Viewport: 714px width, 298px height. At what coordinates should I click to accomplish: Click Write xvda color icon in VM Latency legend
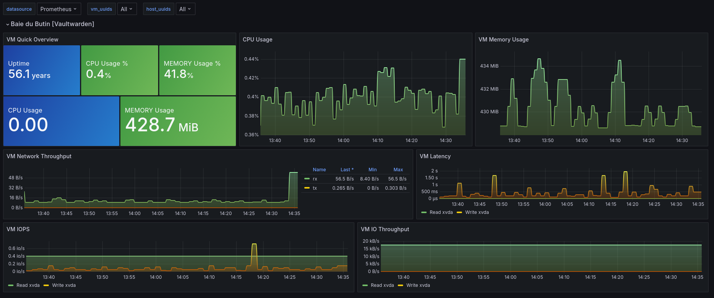pos(459,212)
